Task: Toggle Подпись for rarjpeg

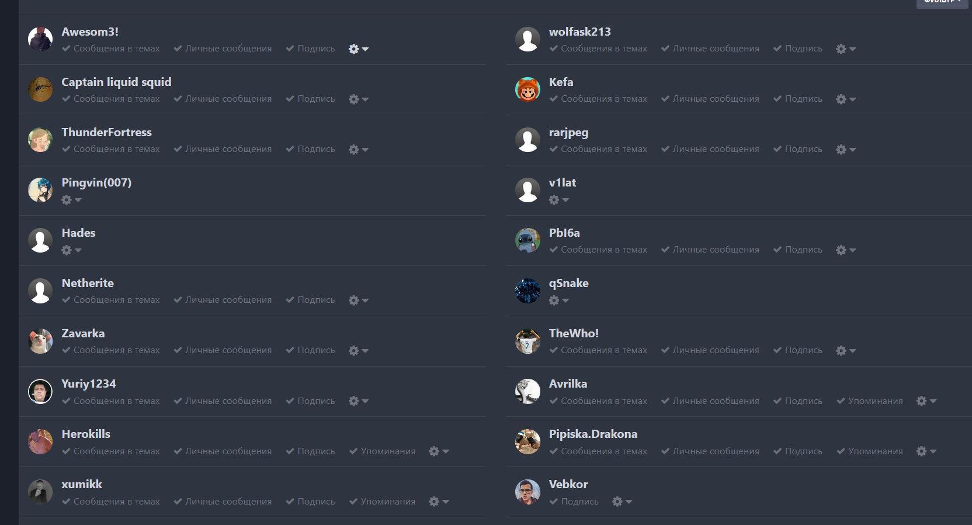Action: click(798, 149)
